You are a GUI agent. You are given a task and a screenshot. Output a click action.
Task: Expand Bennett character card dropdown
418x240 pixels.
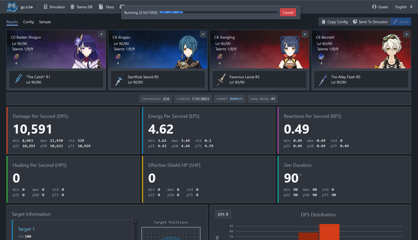pos(407,34)
